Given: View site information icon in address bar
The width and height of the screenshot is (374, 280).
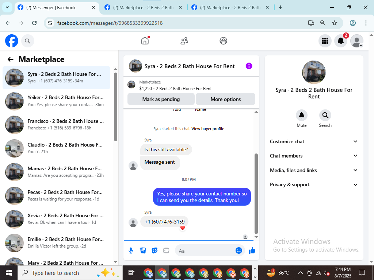Looking at the screenshot, I should click(50, 23).
